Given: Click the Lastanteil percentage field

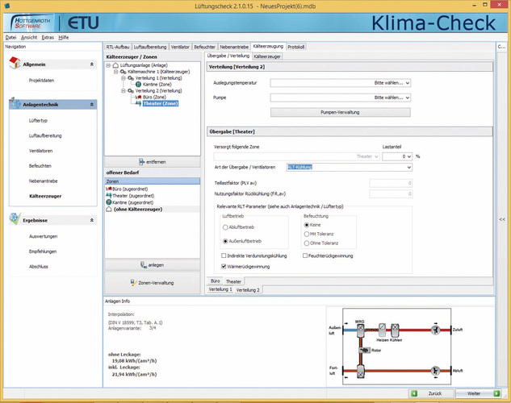Looking at the screenshot, I should click(396, 156).
